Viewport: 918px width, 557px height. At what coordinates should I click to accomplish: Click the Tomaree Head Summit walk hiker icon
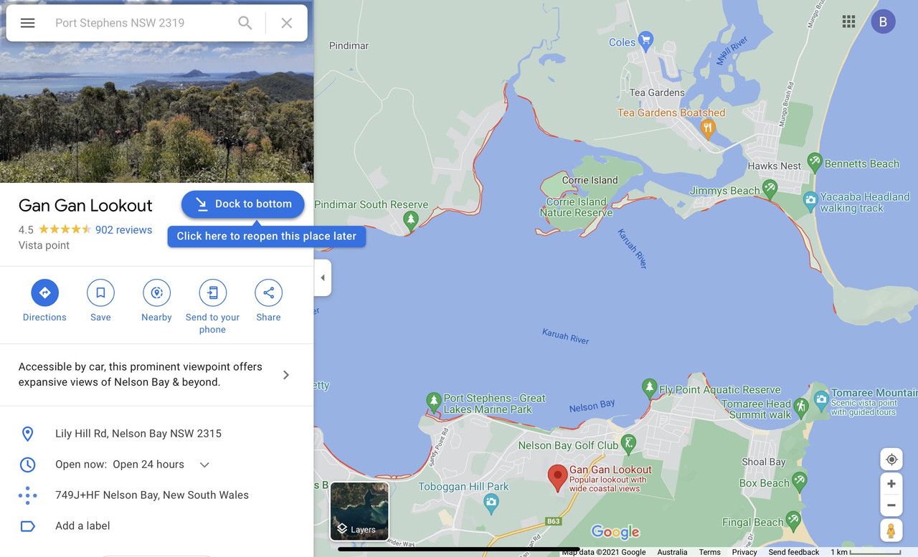(800, 407)
